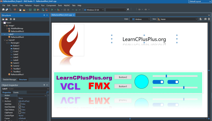Screen dimensions: 212x121
Task: Toggle the ClipChildren checkbox
Action: 20,110
